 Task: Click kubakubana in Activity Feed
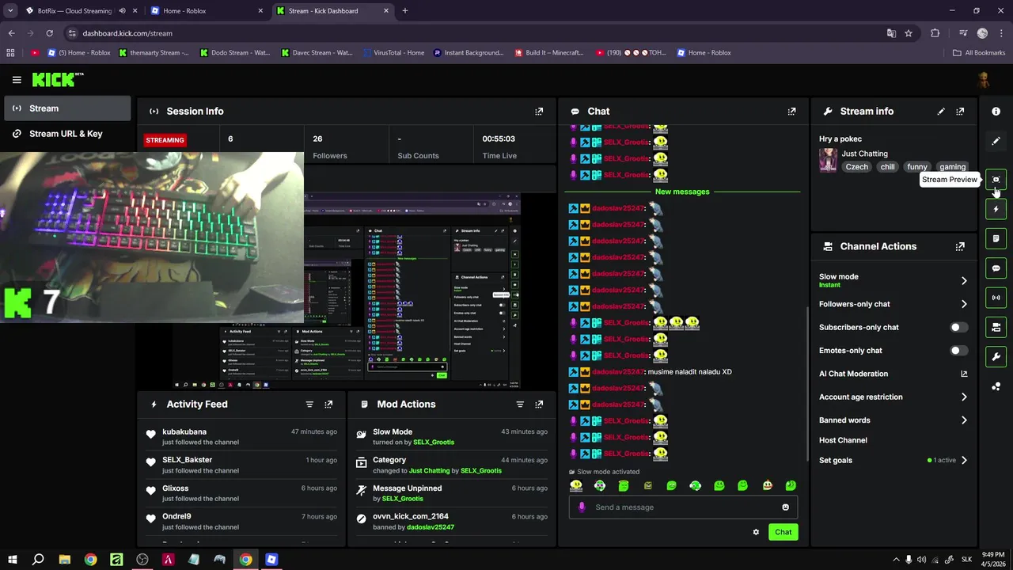[184, 432]
